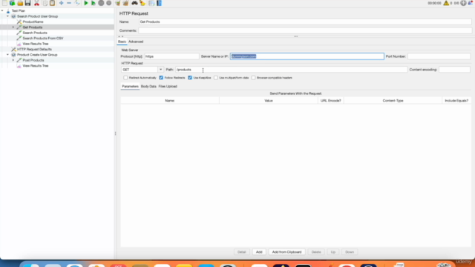Screen dimensions: 475x267
Task: Paste element using clipboard toolbar icon
Action: click(53, 3)
